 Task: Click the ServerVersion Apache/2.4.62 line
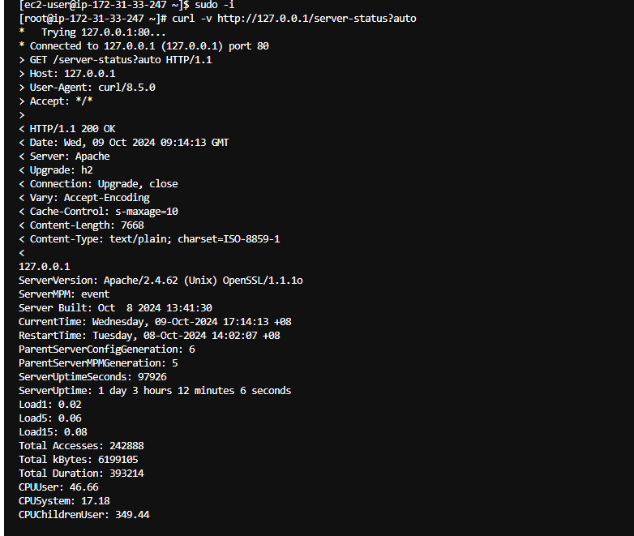click(x=161, y=281)
